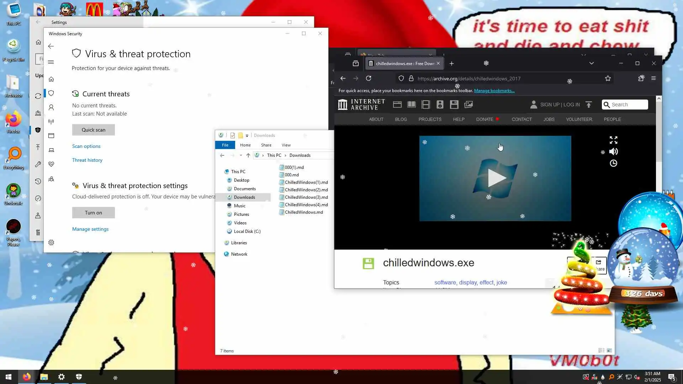Expand Explorer recent locations chevron

coord(241,155)
